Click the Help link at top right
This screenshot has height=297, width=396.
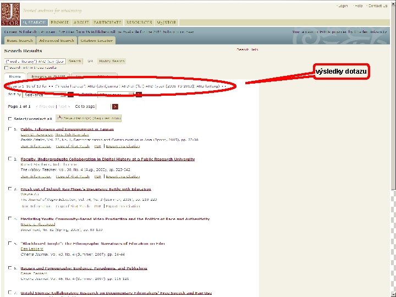tap(359, 6)
